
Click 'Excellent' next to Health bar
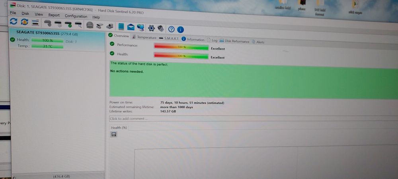pyautogui.click(x=218, y=58)
